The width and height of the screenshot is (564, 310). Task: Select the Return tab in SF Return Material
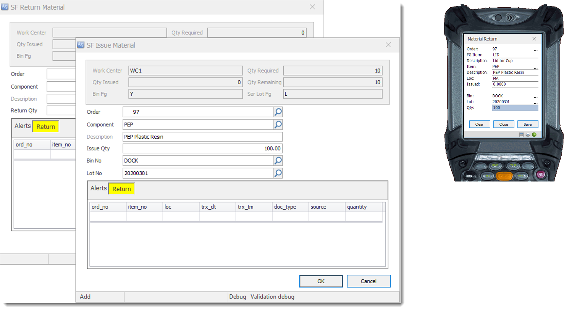45,127
